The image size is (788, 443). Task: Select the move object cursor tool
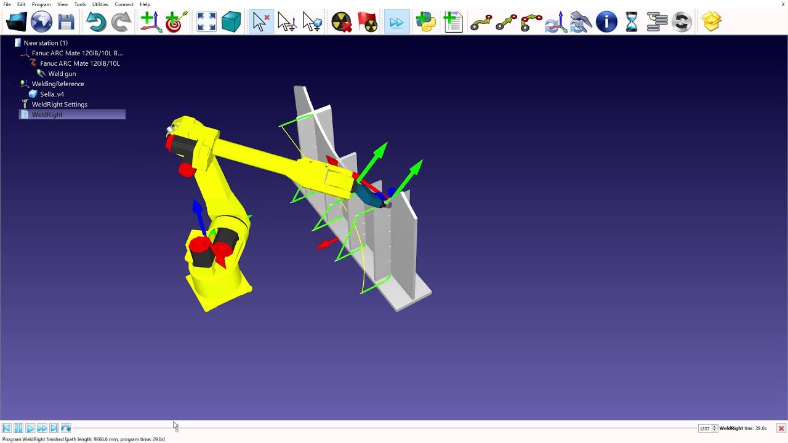coord(312,22)
